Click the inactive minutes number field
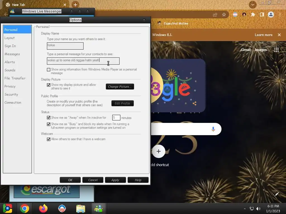 click(x=116, y=118)
